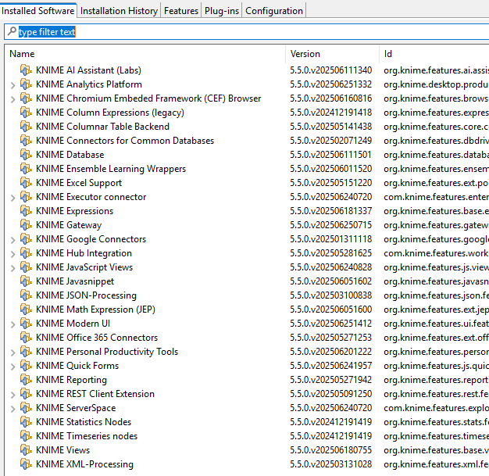The width and height of the screenshot is (489, 476).
Task: Expand the KNIME Chromium Embeded Framework Browser entry
Action: (x=12, y=99)
